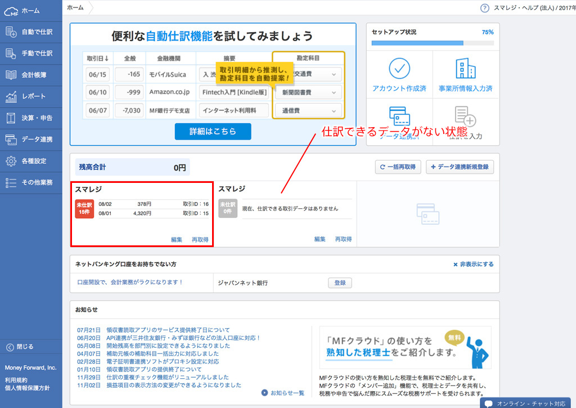
Task: Click the 熟知した税理士 banner image
Action: click(x=405, y=348)
